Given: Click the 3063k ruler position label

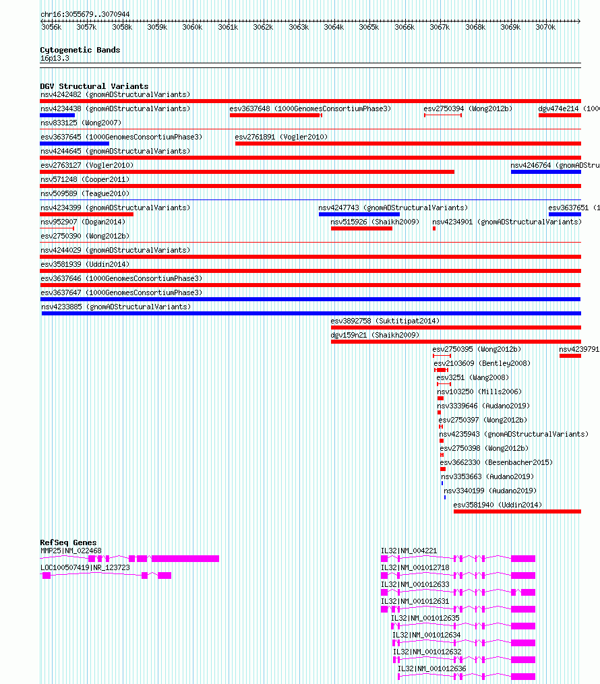Looking at the screenshot, I should (299, 27).
